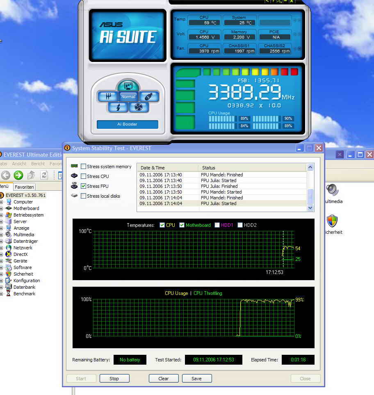This screenshot has height=395, width=374.
Task: Select the EVEREST v3.50.761 root tree item
Action: pos(26,195)
